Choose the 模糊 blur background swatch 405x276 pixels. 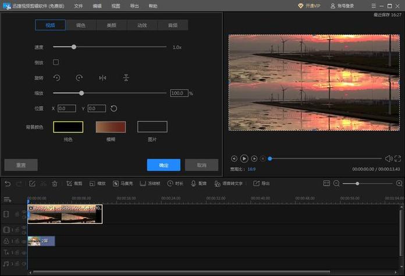tap(111, 127)
